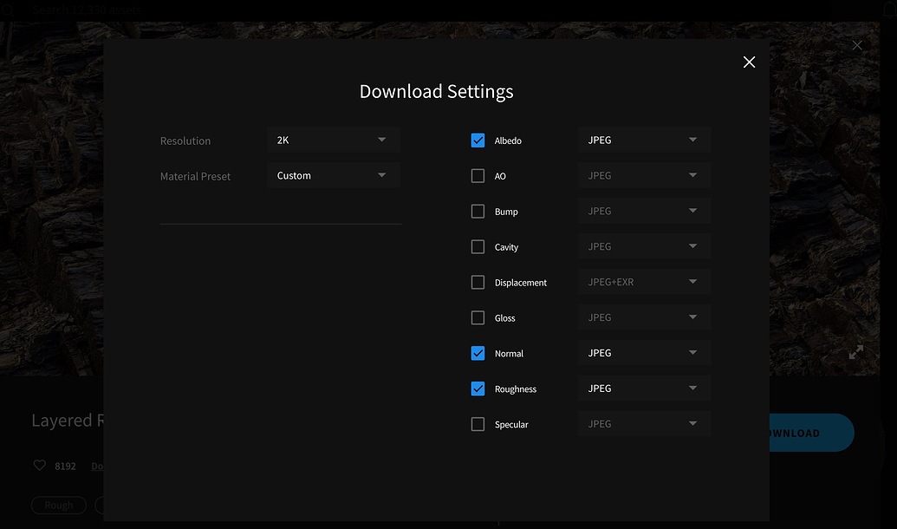The height and width of the screenshot is (529, 897).
Task: Click the heart favorite icon
Action: (x=40, y=466)
